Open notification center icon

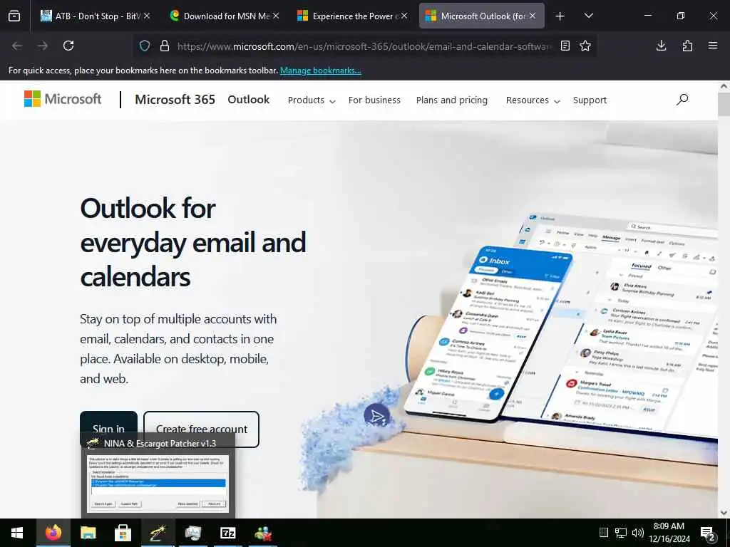(708, 533)
